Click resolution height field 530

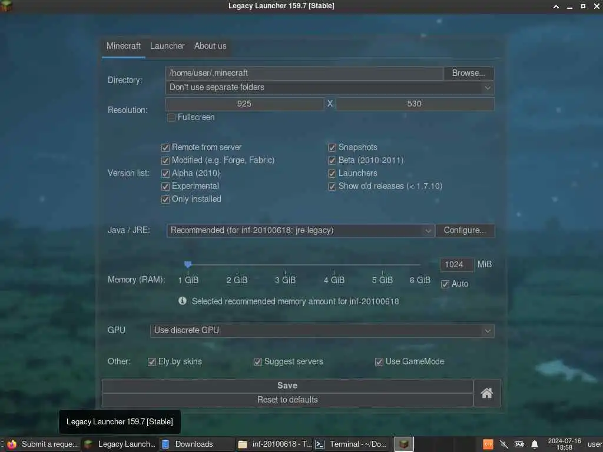(x=415, y=104)
